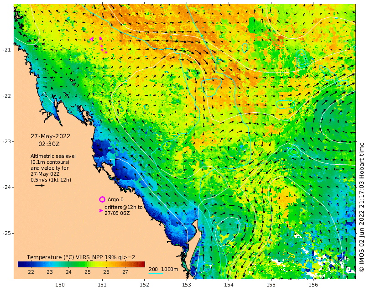Click the '(0.1m contours)' text line
This screenshot has height=292, width=365.
pos(50,162)
